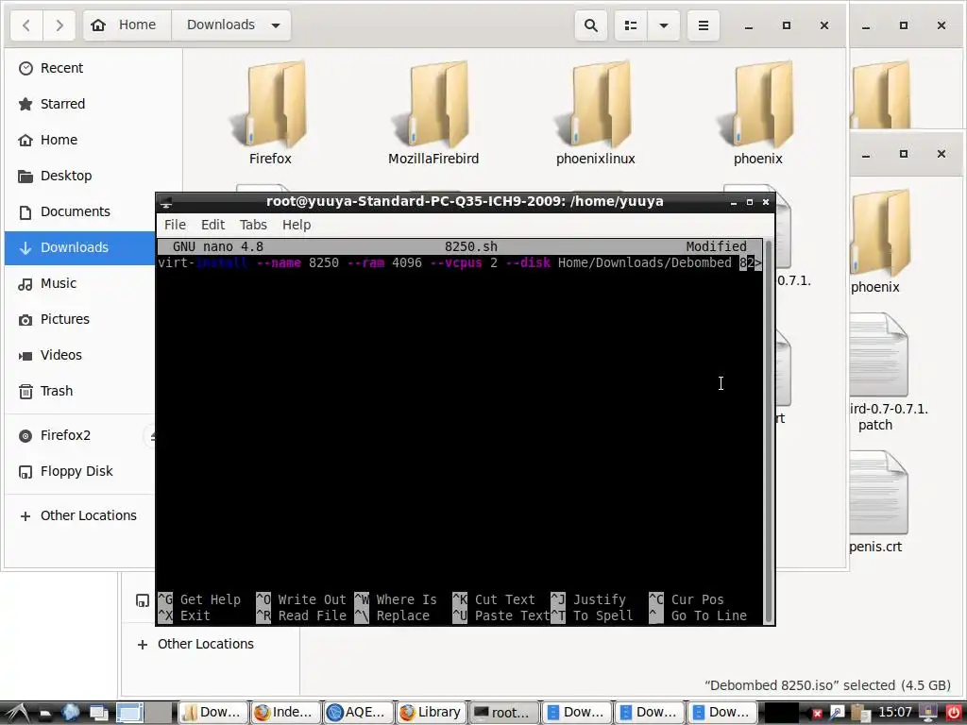Click the network monitor tray icon
The width and height of the screenshot is (967, 725).
click(929, 714)
